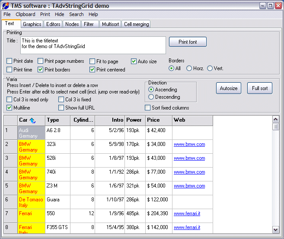Click the Web column header

(193, 120)
